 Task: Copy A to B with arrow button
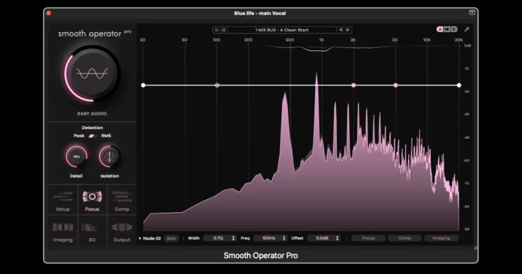tap(447, 29)
